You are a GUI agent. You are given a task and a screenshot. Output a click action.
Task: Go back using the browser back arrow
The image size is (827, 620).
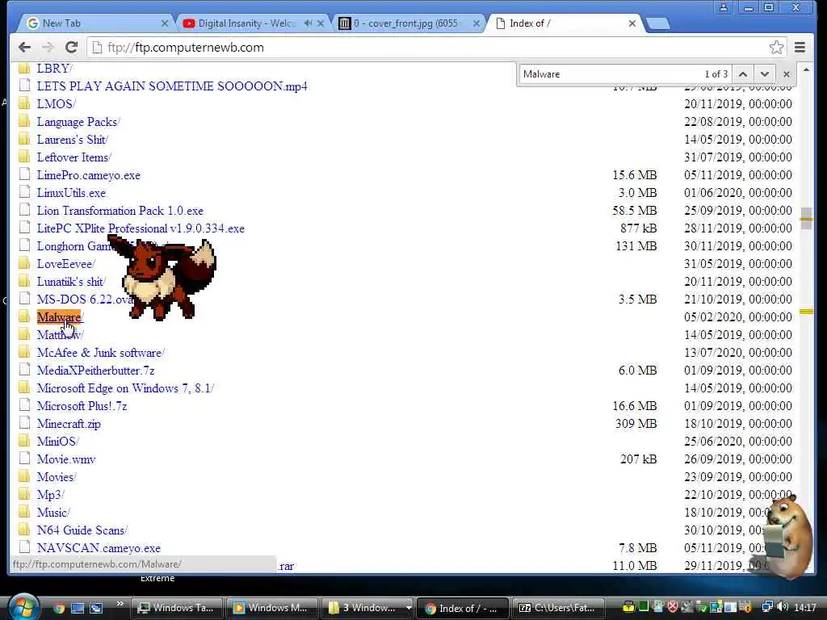pyautogui.click(x=24, y=48)
